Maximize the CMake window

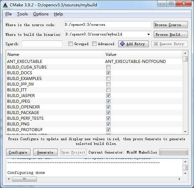171,4
